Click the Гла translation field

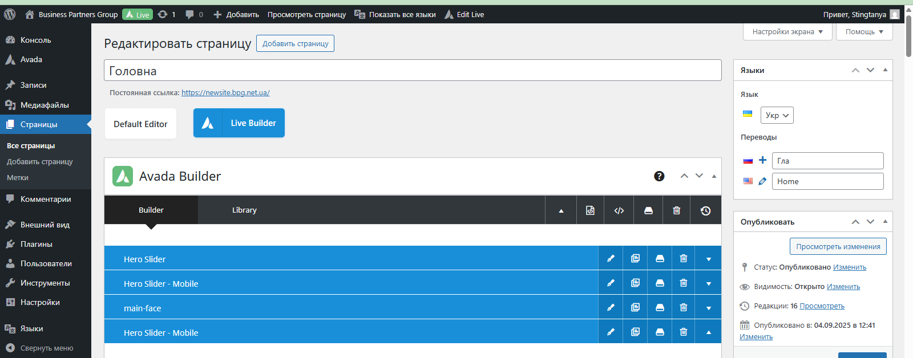pos(827,161)
